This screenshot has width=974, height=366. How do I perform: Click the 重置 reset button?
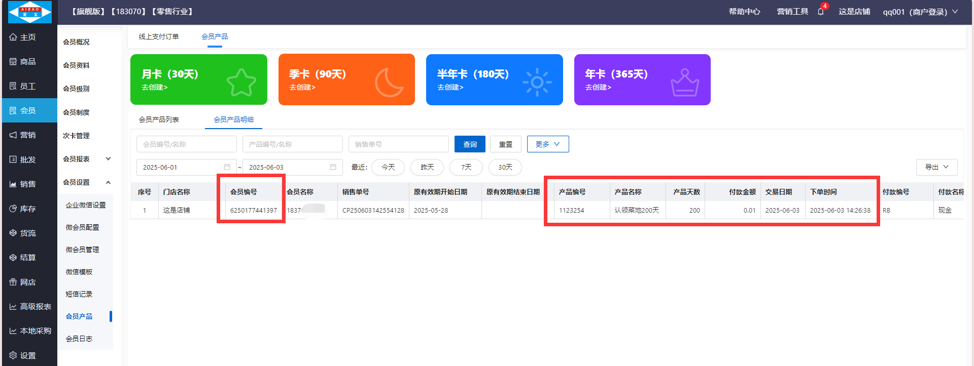click(x=505, y=144)
